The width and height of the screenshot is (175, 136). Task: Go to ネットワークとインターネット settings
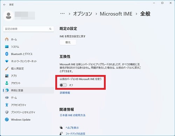[28, 61]
